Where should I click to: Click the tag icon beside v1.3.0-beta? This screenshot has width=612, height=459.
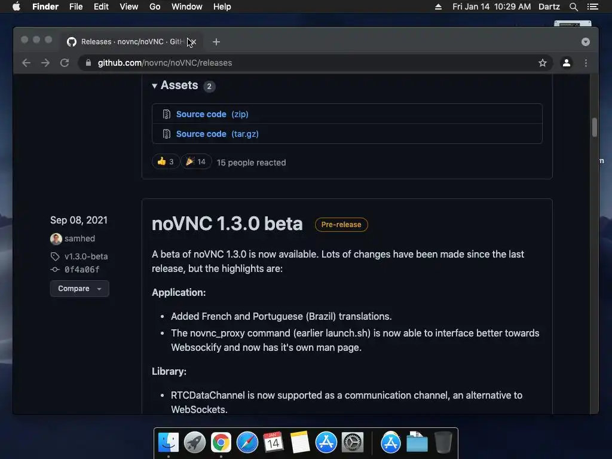tap(55, 256)
